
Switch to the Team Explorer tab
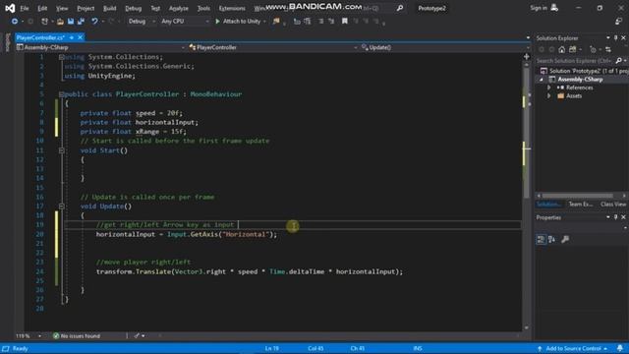click(x=581, y=205)
